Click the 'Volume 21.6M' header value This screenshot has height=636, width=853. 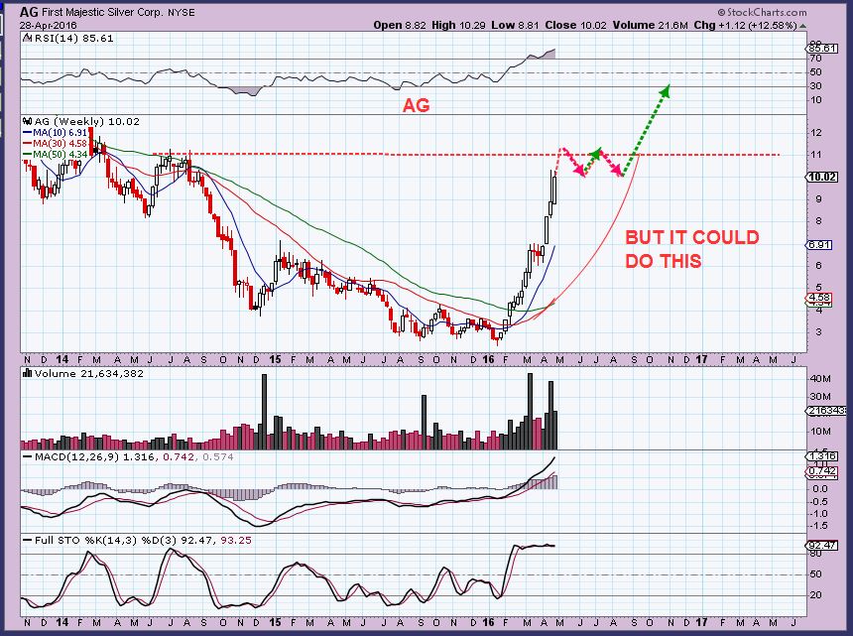point(650,25)
